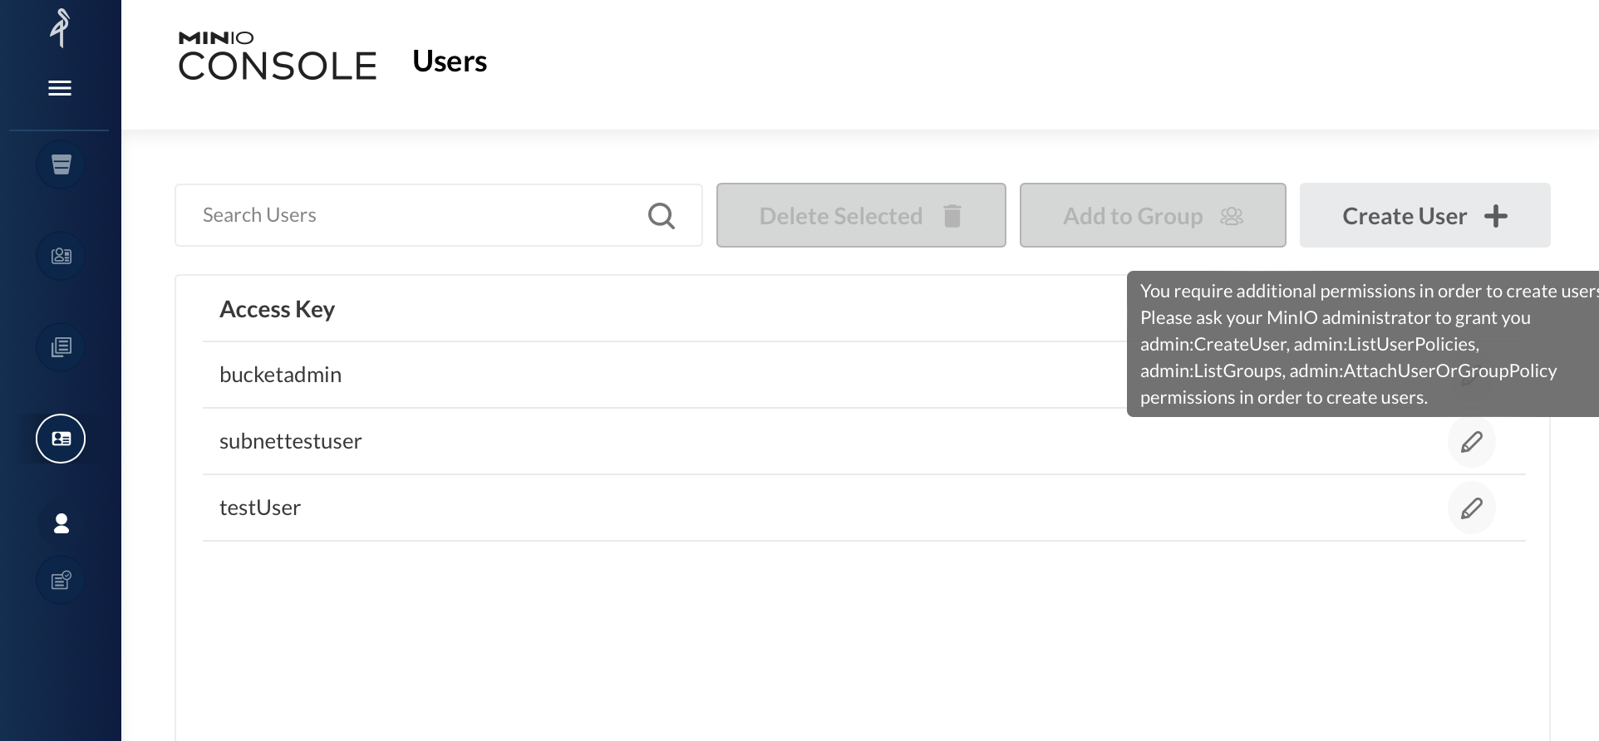Click the Create User button
Image resolution: width=1599 pixels, height=741 pixels.
(1424, 215)
